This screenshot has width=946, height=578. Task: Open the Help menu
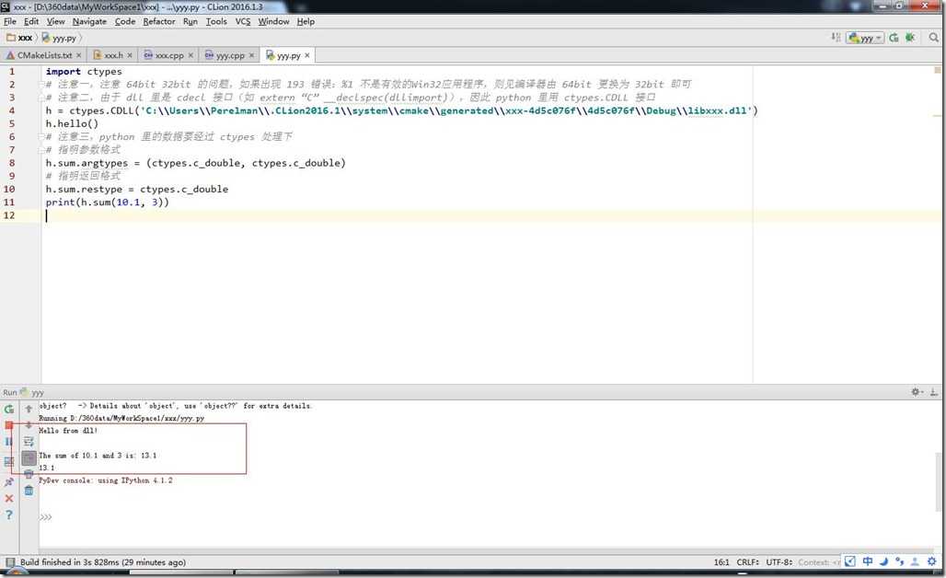pos(306,21)
